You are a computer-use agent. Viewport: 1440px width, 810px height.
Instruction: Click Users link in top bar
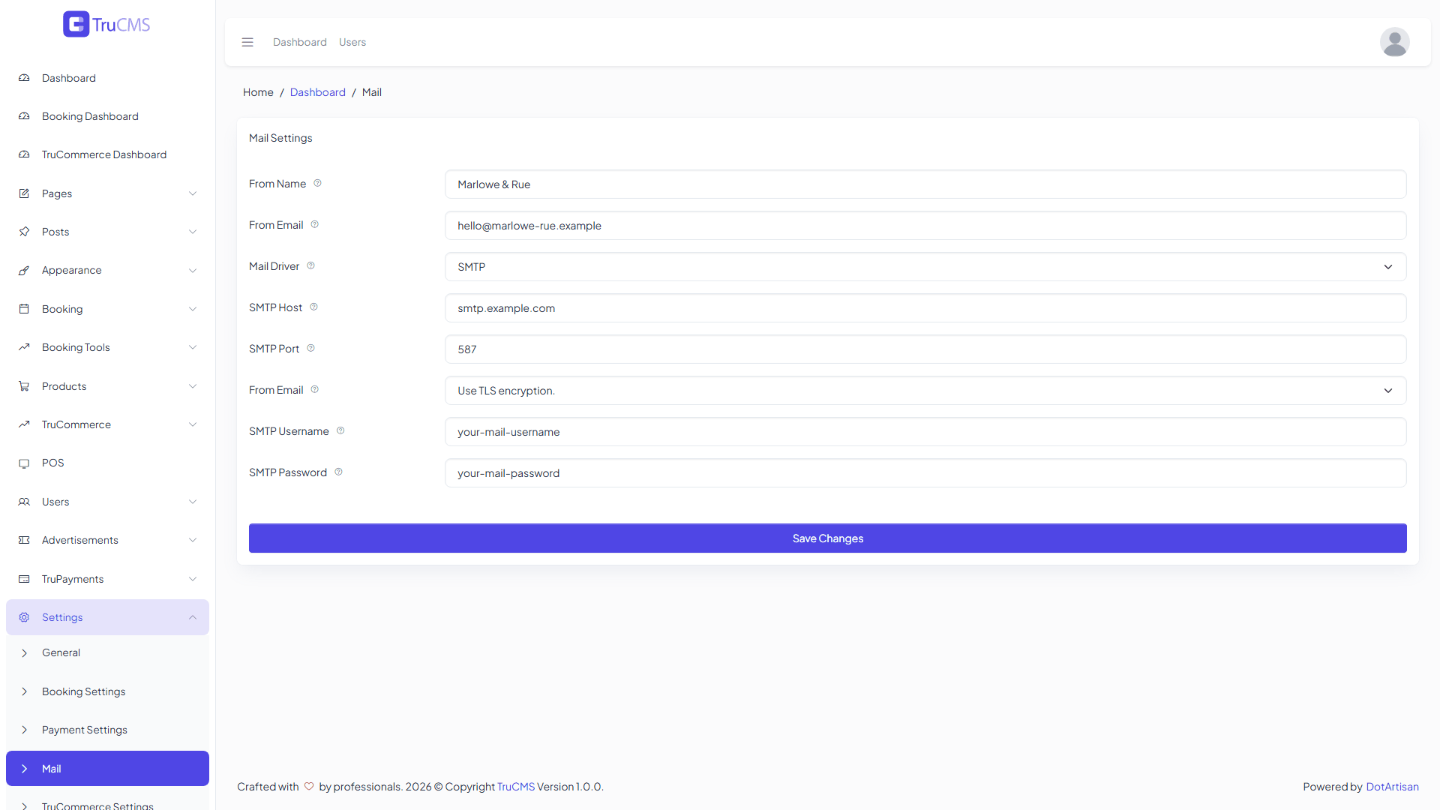click(x=352, y=42)
